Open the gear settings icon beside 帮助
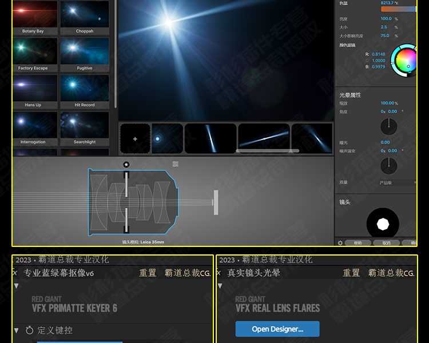The width and height of the screenshot is (429, 343). click(340, 243)
